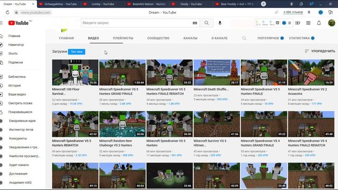Switch to BeamNG Nation YouTube tab
Image resolution: width=338 pixels, height=190 pixels.
(x=147, y=4)
